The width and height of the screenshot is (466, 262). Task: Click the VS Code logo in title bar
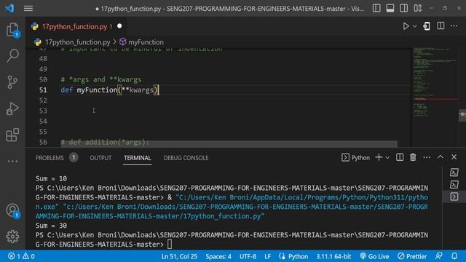click(9, 8)
